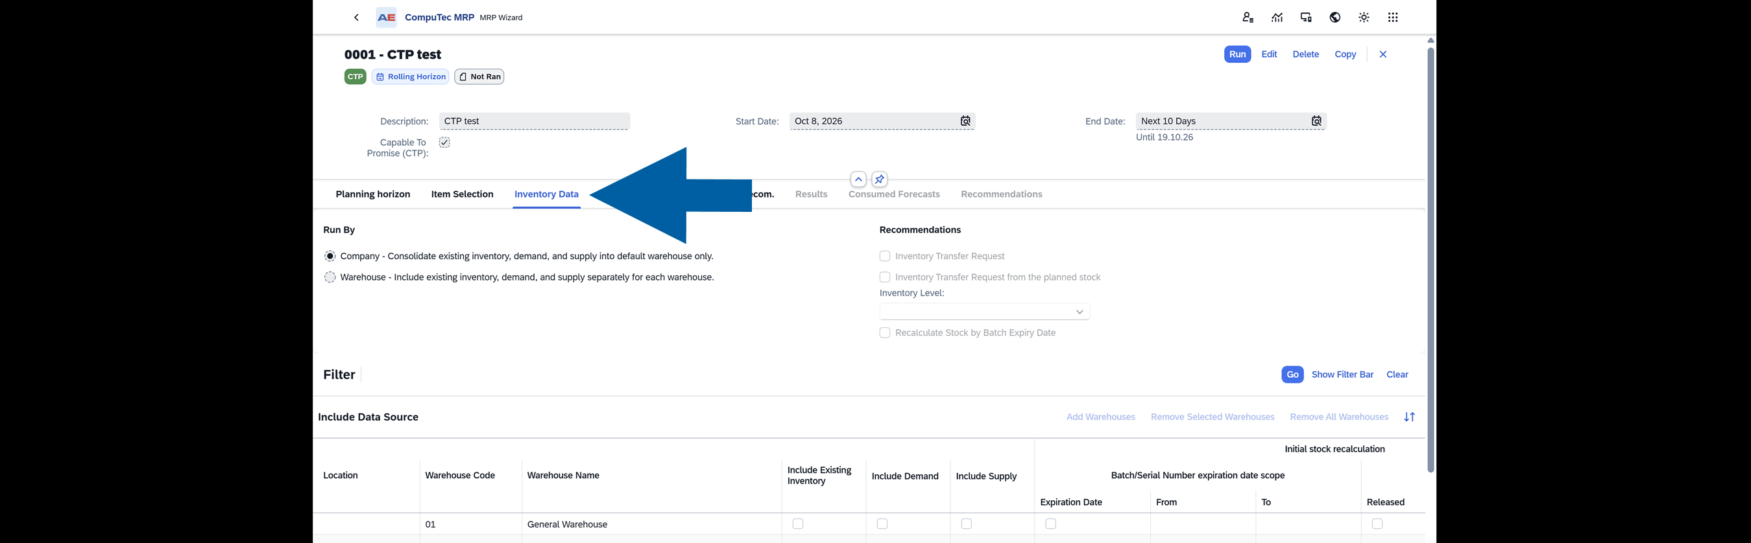Check Include Existing Inventory for General Warehouse
This screenshot has width=1751, height=543.
pyautogui.click(x=798, y=524)
